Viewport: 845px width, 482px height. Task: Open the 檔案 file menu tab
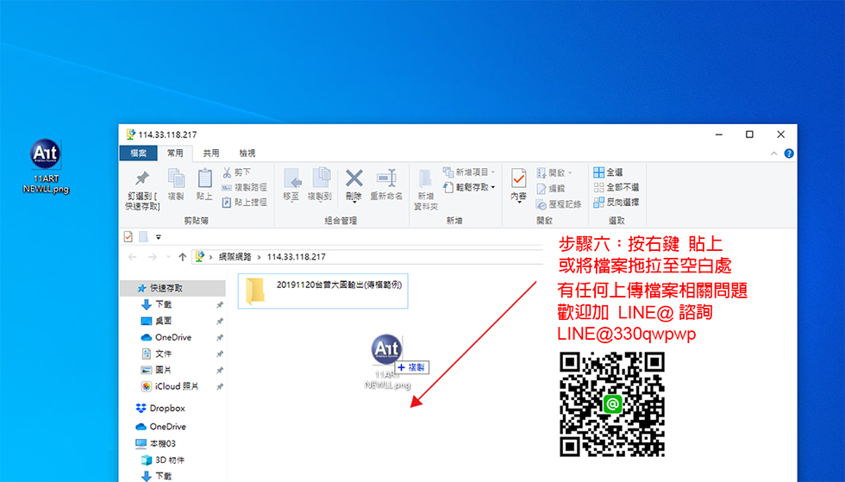point(138,153)
